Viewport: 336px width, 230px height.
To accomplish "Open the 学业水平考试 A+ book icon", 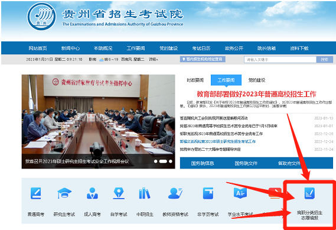I will (240, 193).
